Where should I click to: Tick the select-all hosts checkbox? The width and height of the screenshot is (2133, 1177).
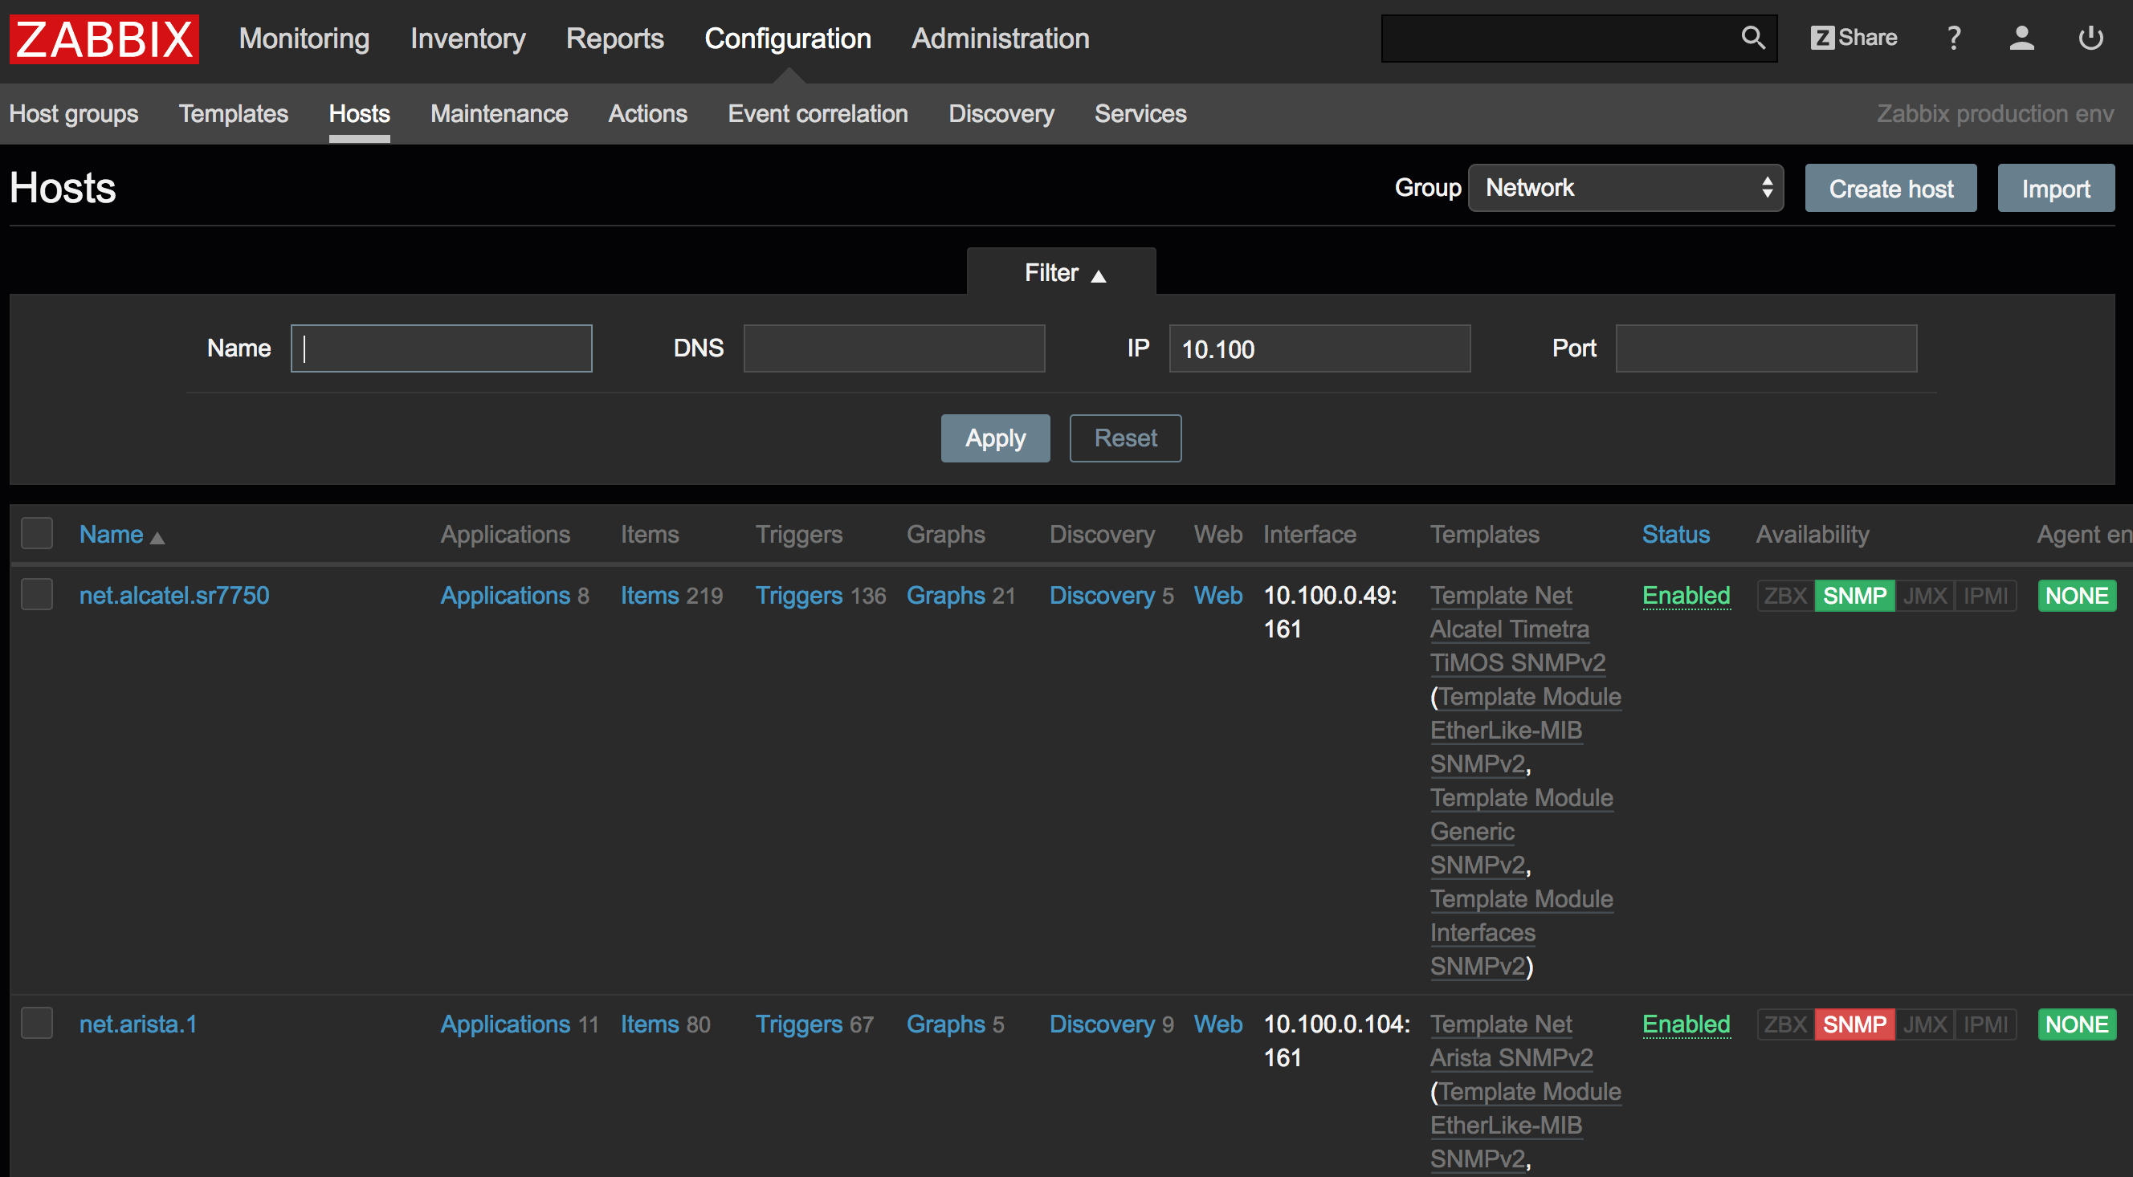point(37,534)
